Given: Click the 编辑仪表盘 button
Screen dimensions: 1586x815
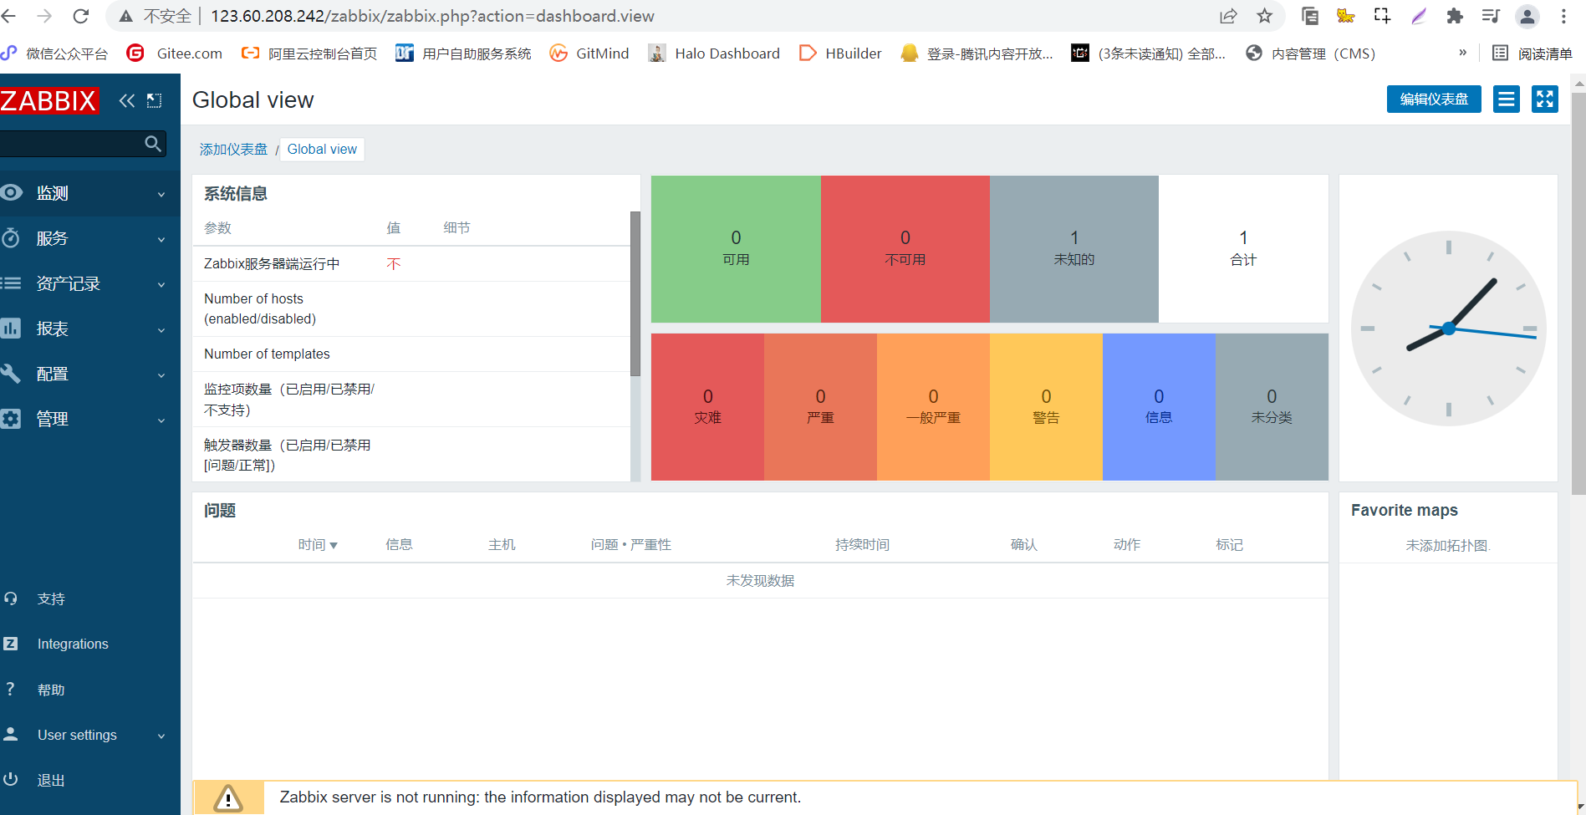Looking at the screenshot, I should pos(1433,99).
